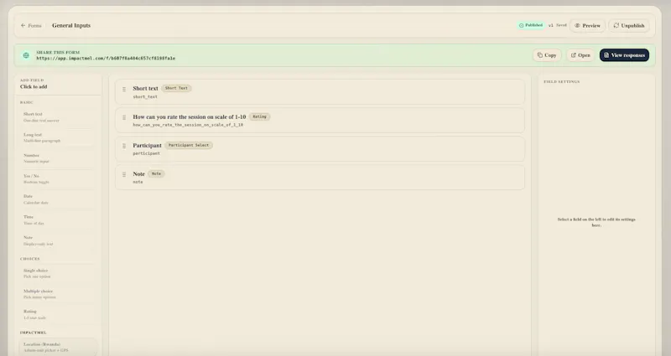Click the share form URL text

[x=106, y=58]
